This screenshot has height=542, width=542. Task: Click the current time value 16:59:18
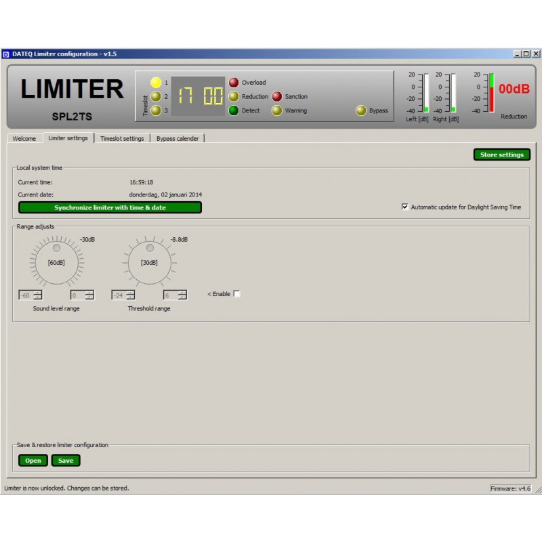[x=142, y=182]
